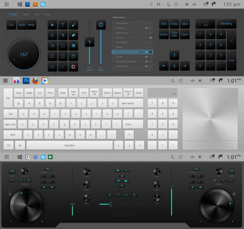Click the DJ crossfader handle

click(x=110, y=204)
